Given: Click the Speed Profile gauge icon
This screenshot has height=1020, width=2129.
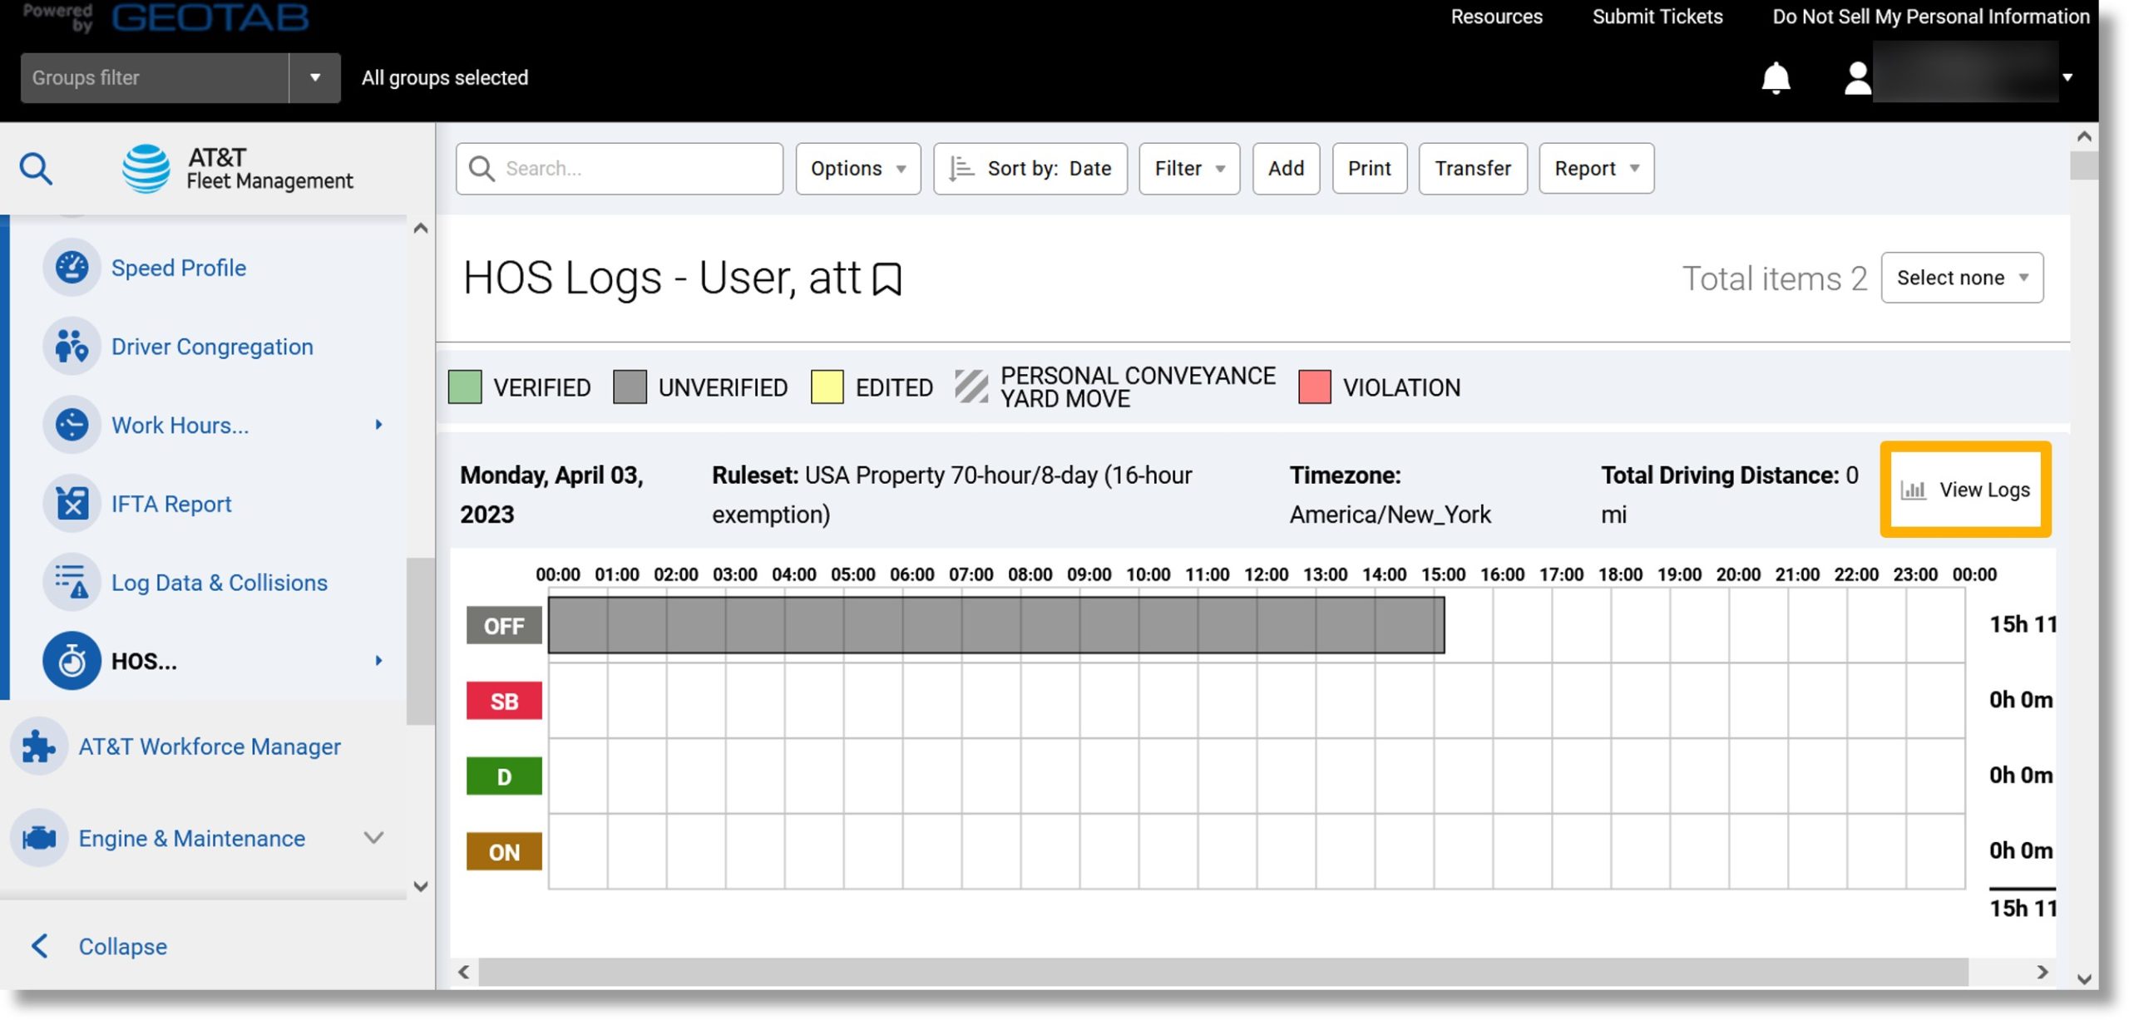Looking at the screenshot, I should click(72, 268).
